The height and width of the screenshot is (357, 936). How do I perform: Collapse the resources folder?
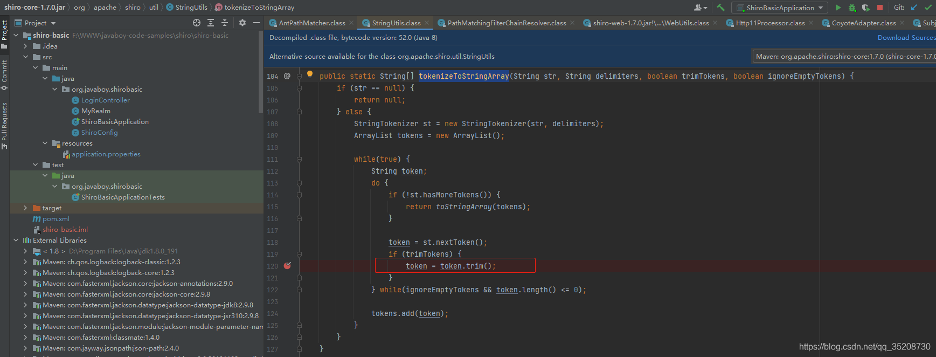point(45,143)
